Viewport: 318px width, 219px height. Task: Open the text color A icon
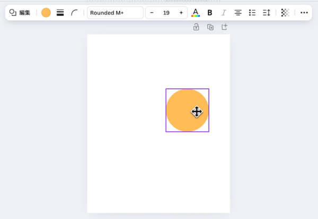click(x=196, y=13)
